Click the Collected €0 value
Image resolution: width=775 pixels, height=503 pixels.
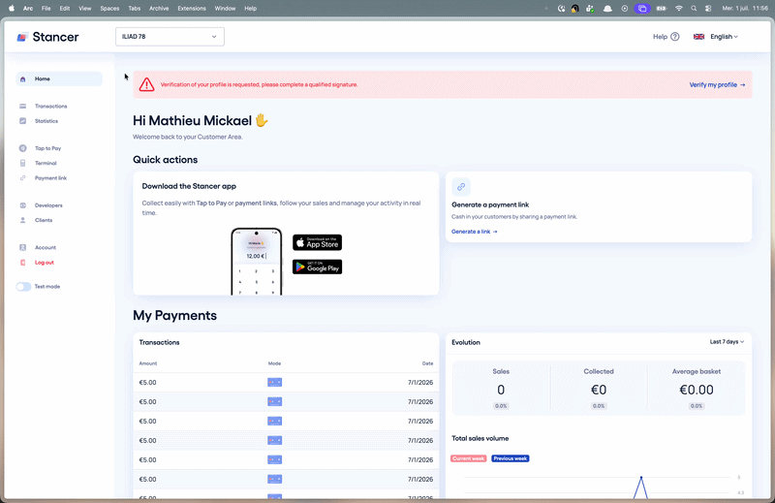[599, 390]
